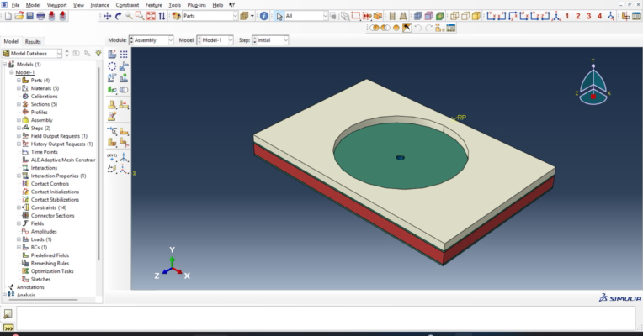Open the Module dropdown showing Assembly

(x=151, y=40)
